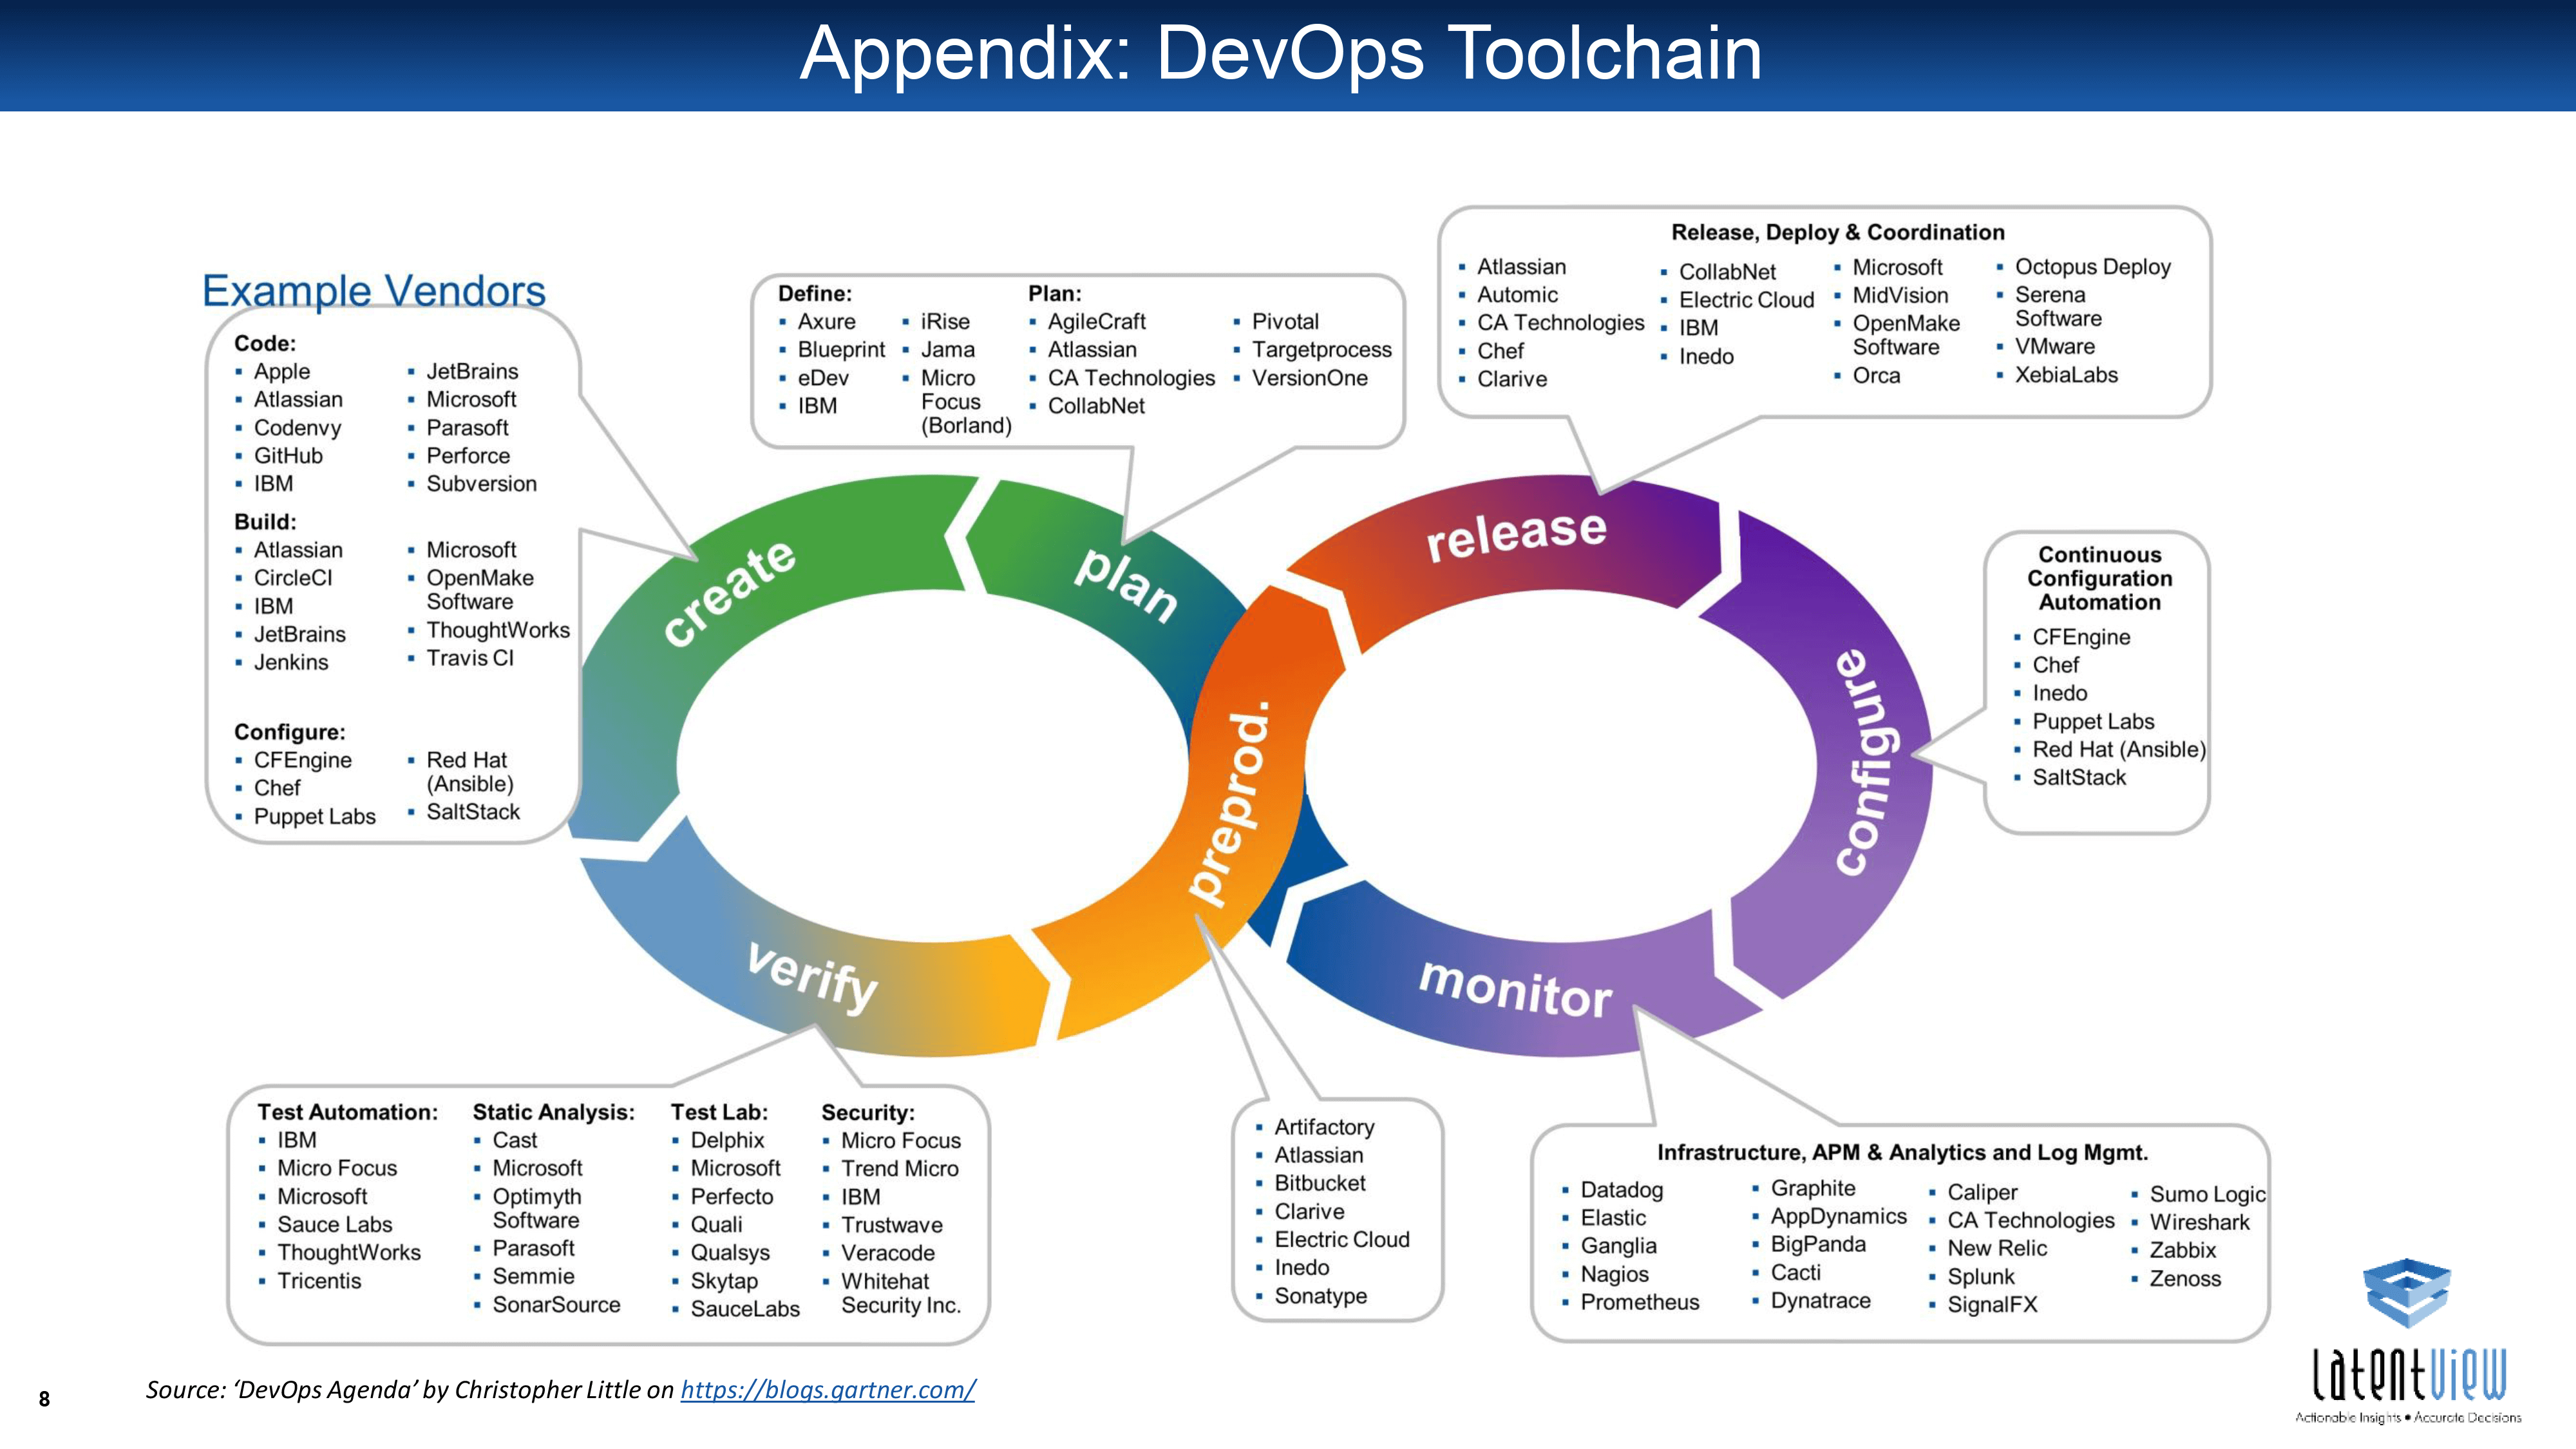
Task: Click 'Travis CI' in the Build list
Action: tap(470, 658)
